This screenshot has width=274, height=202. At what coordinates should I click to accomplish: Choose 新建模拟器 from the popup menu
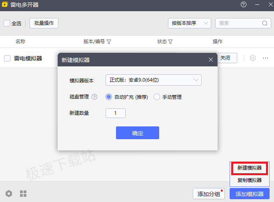pyautogui.click(x=249, y=168)
